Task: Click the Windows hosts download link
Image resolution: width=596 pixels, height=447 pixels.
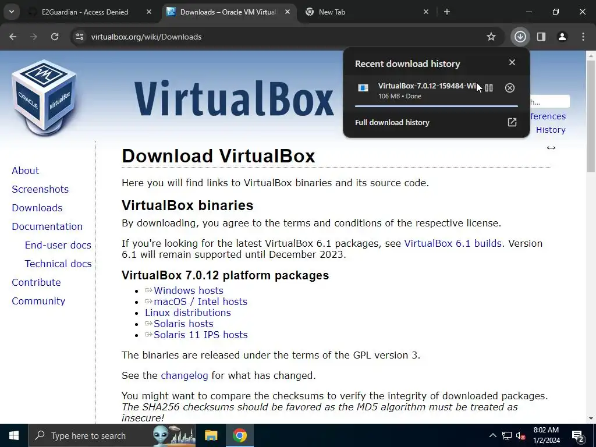Action: (189, 291)
